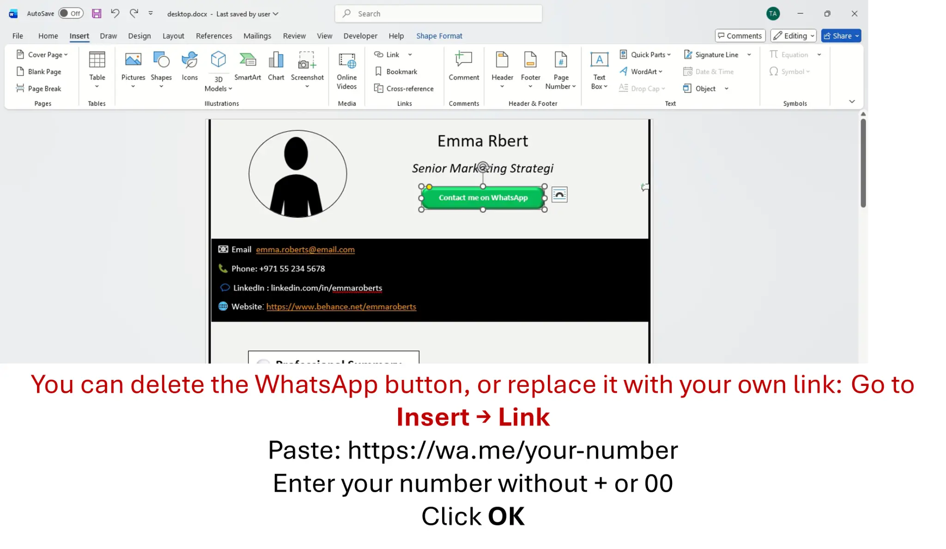
Task: Open the emma.roberts@email.com link
Action: 305,250
